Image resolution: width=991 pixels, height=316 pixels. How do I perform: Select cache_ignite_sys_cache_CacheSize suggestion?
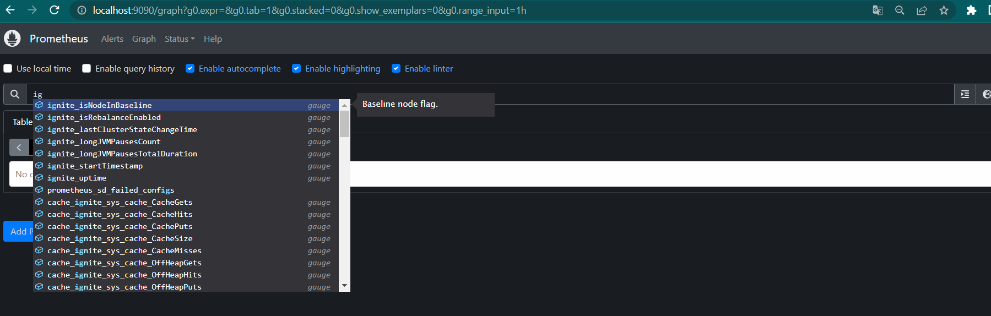(x=186, y=238)
